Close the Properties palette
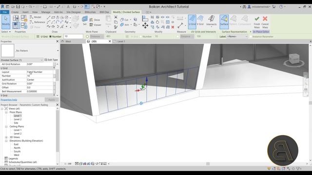Viewport: 312px width, 175px height. click(58, 41)
